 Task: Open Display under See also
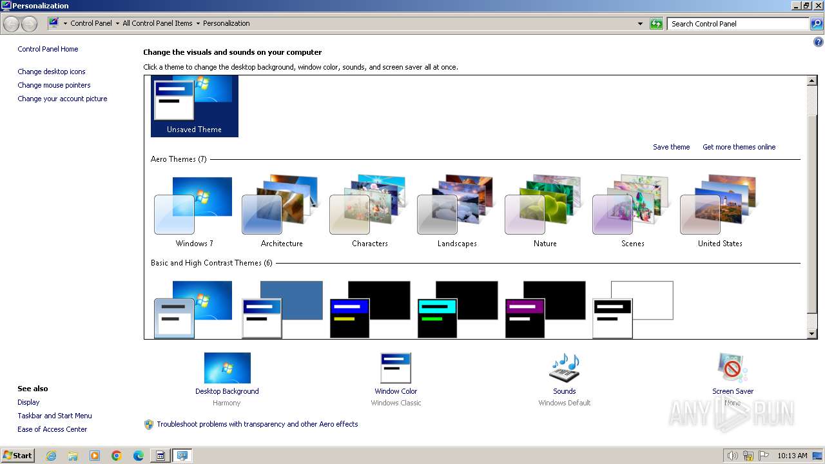click(x=28, y=402)
